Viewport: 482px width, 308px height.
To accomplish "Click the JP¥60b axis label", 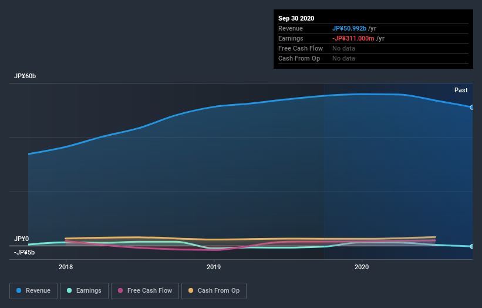I will click(x=25, y=76).
